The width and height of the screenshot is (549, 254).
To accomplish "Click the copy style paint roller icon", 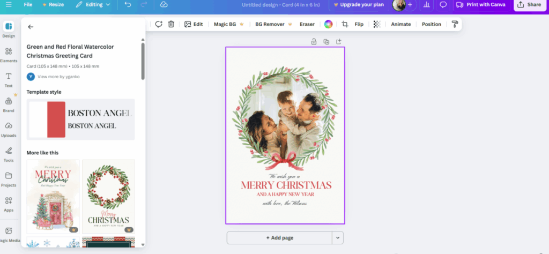I will point(455,24).
